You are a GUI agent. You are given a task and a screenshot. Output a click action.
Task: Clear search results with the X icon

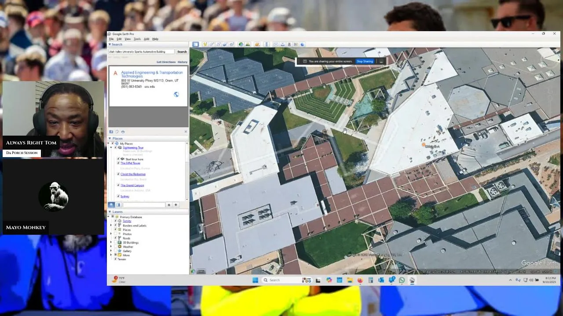click(x=185, y=132)
